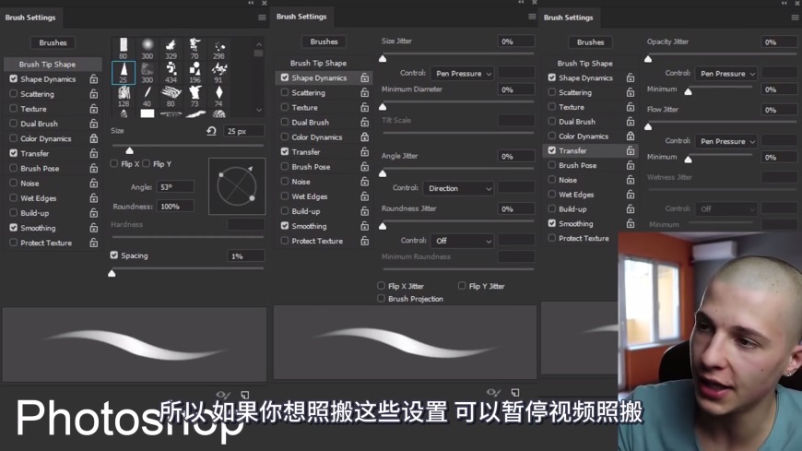Toggle Smoothing lock icon in left panel
The height and width of the screenshot is (451, 802).
[x=94, y=227]
